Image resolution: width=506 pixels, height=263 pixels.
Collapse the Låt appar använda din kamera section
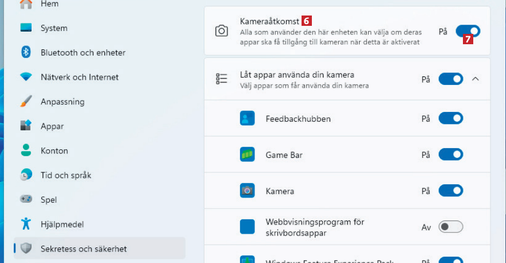click(476, 79)
